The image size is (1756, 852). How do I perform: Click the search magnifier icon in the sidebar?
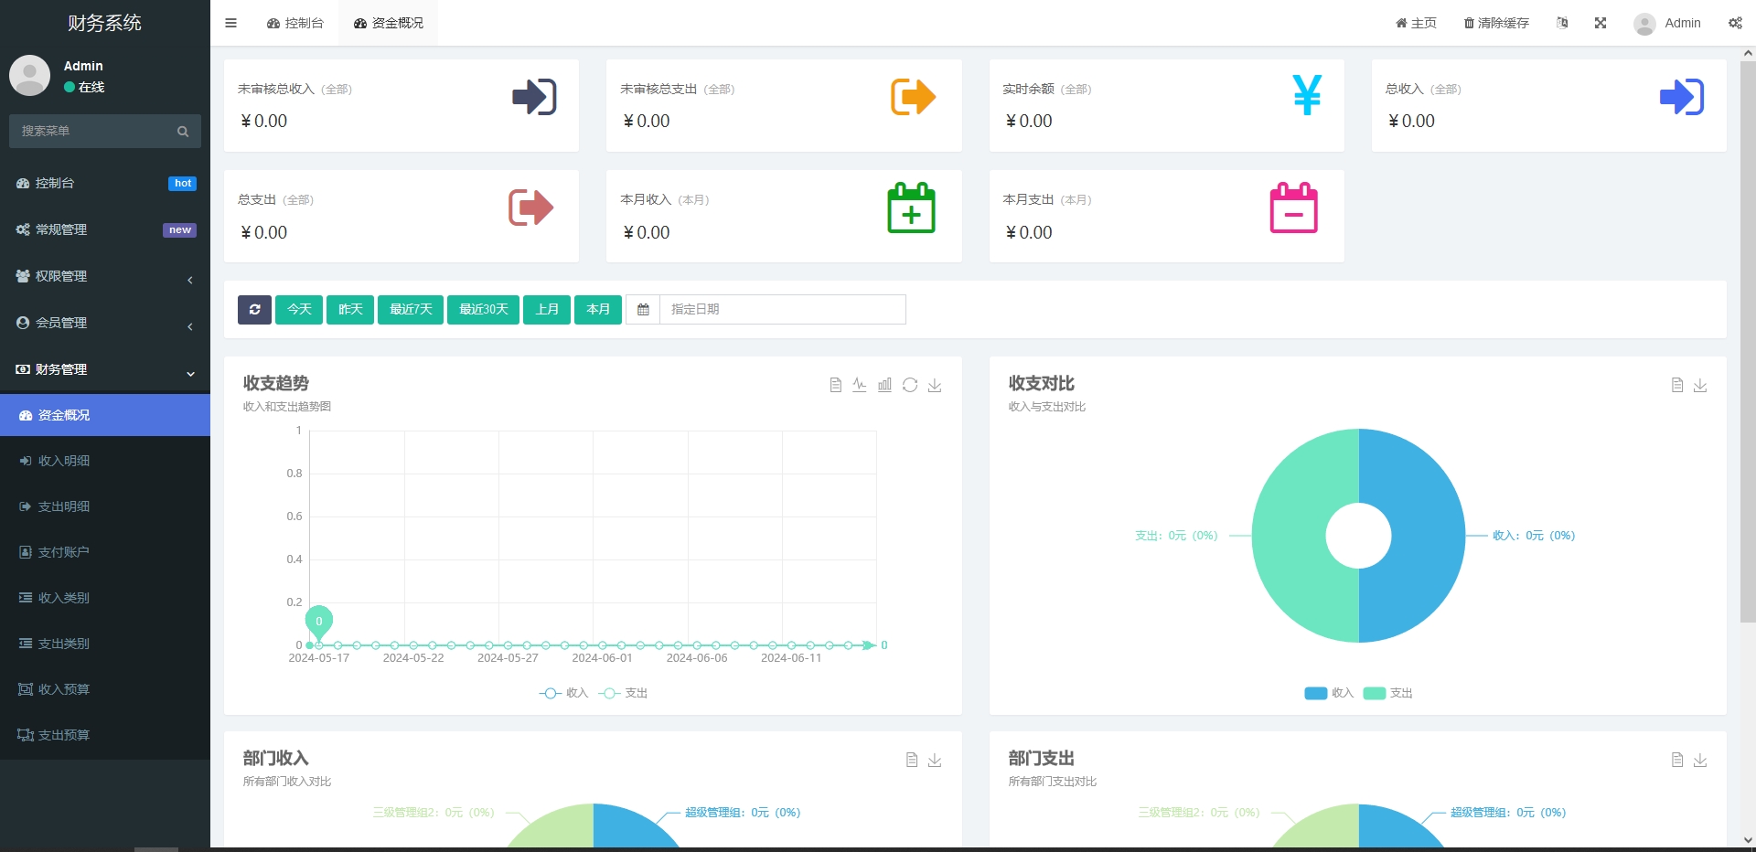pos(183,132)
